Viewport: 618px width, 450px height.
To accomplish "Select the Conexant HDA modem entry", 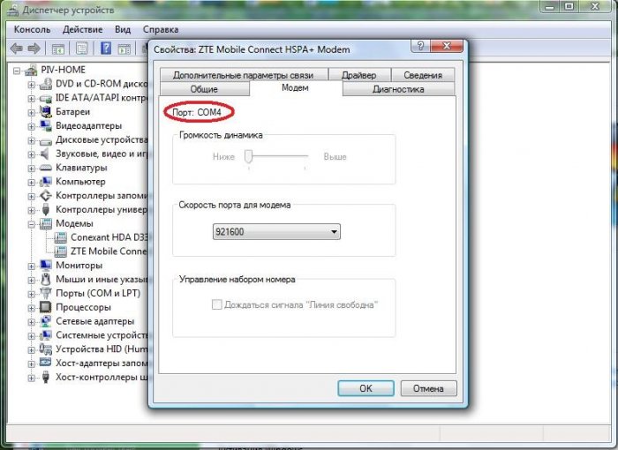I will [x=108, y=237].
